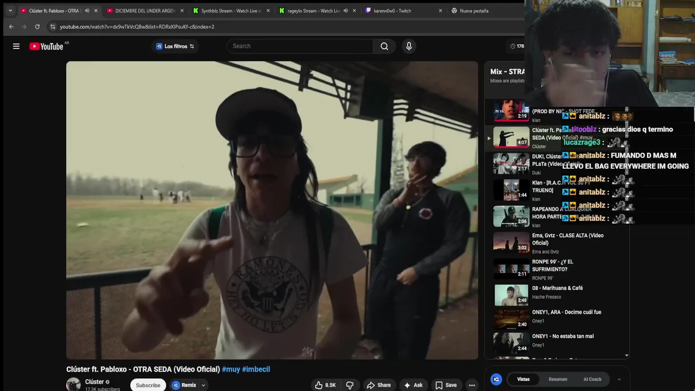Open the Los filtros selector
This screenshot has height=391, width=695.
[175, 46]
